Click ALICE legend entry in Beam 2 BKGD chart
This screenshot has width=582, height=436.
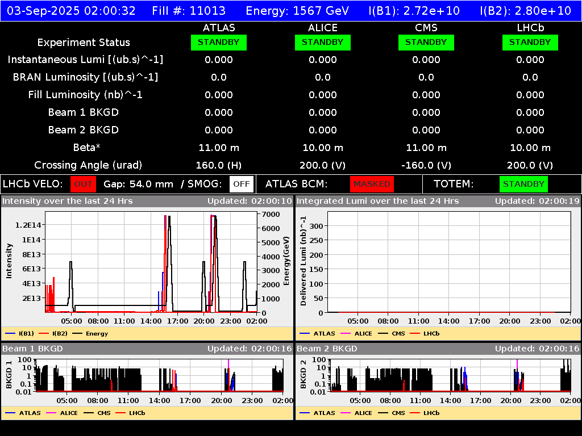click(x=356, y=413)
